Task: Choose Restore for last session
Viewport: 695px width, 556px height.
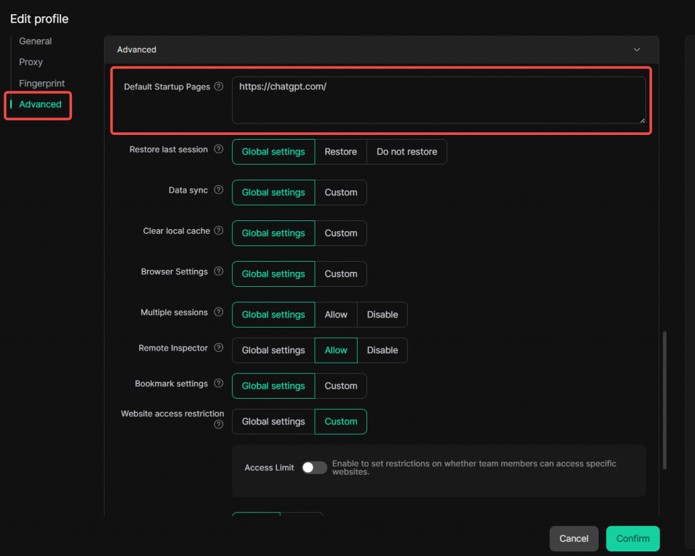Action: [x=341, y=152]
